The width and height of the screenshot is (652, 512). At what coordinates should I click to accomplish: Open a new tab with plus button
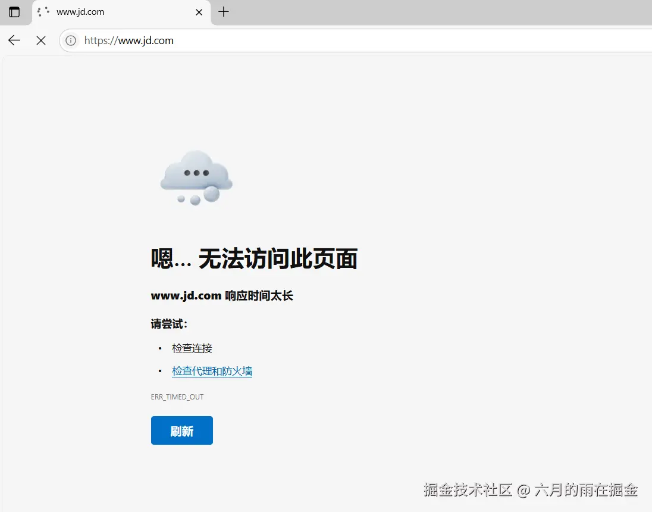pyautogui.click(x=224, y=12)
